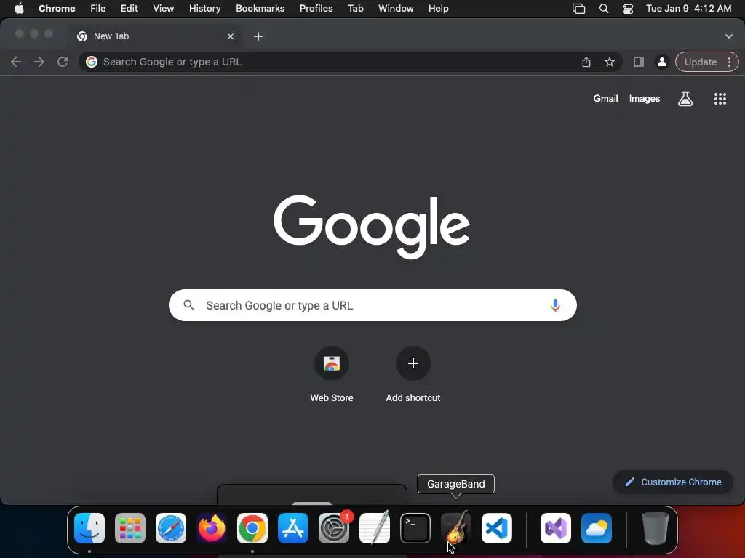Open Finder from the Dock
The width and height of the screenshot is (745, 558).
(89, 528)
